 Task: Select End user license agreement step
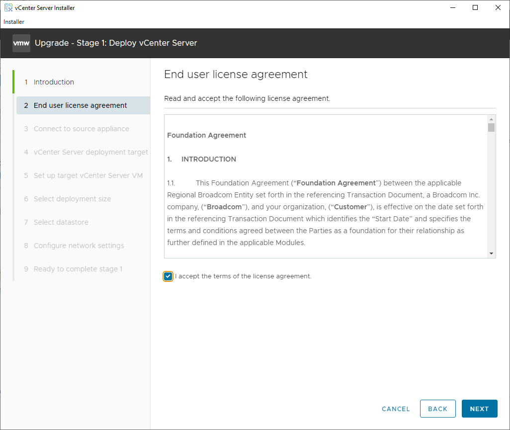(80, 105)
